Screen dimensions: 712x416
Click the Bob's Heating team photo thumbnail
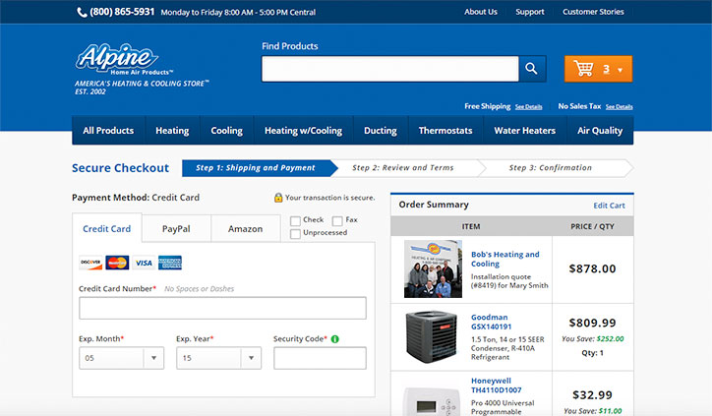tap(433, 268)
